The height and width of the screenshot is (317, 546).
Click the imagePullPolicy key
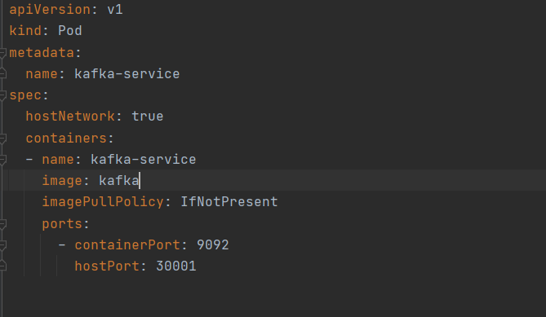point(103,202)
